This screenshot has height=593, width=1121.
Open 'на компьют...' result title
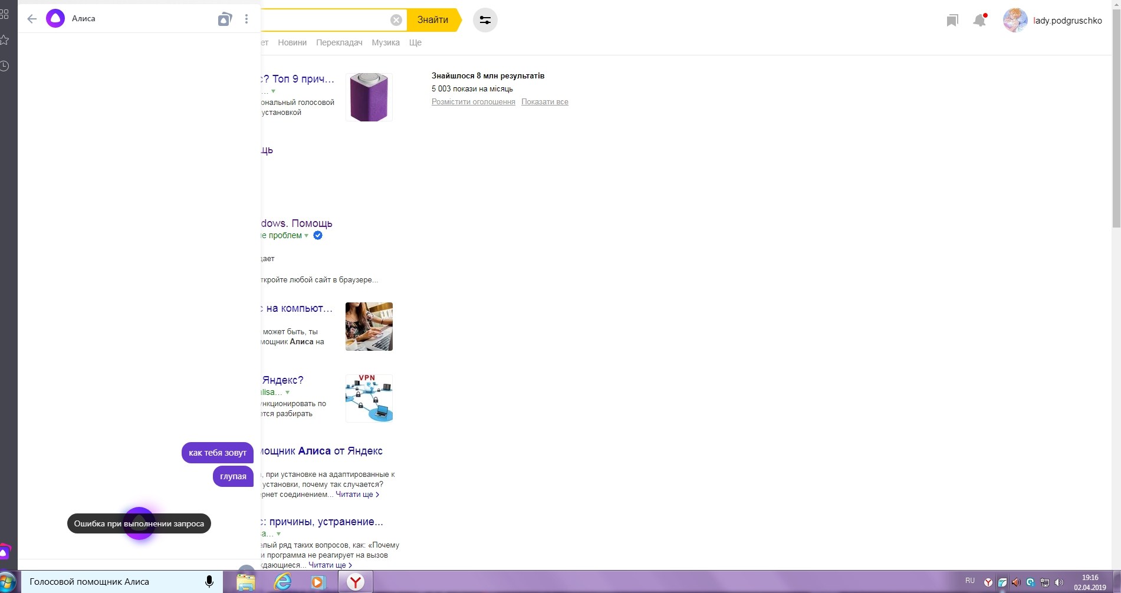point(297,308)
